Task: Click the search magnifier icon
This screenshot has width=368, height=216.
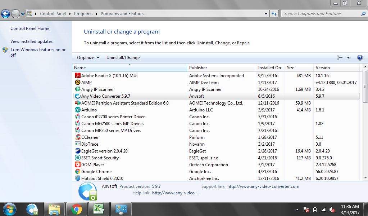Action: pyautogui.click(x=363, y=14)
